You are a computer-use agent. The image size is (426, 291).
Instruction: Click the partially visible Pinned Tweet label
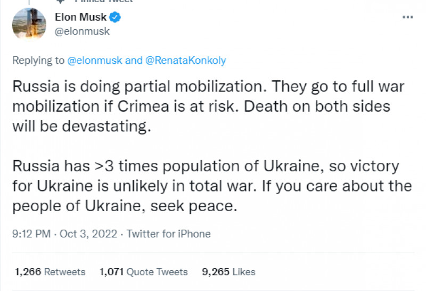coord(103,1)
